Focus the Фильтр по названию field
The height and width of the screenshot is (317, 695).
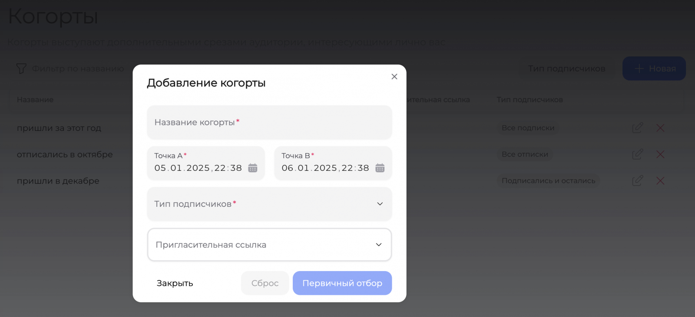point(78,69)
